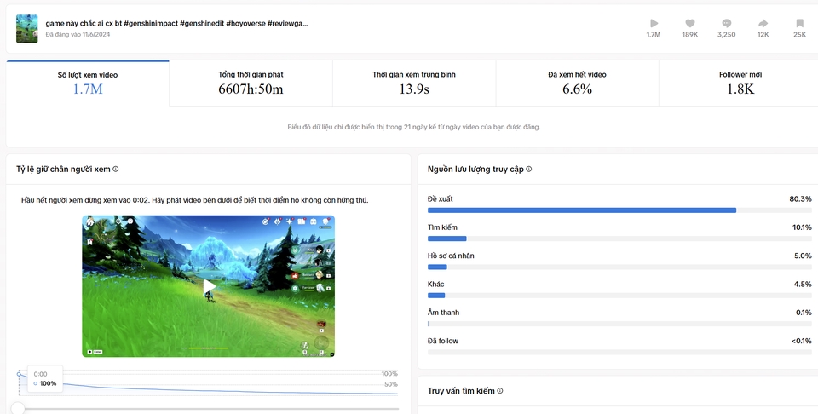Click the Đề xuất traffic bar

[619, 210]
